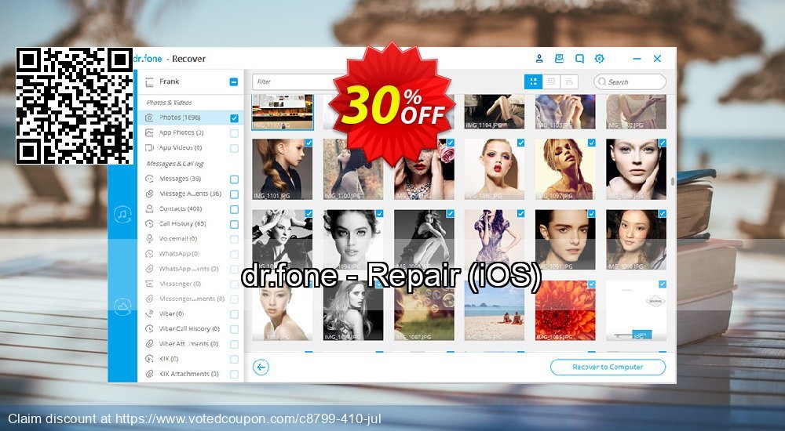785x431 pixels.
Task: Select the IMG_1101.JPG girl-with-braid thumbnail
Action: click(283, 169)
